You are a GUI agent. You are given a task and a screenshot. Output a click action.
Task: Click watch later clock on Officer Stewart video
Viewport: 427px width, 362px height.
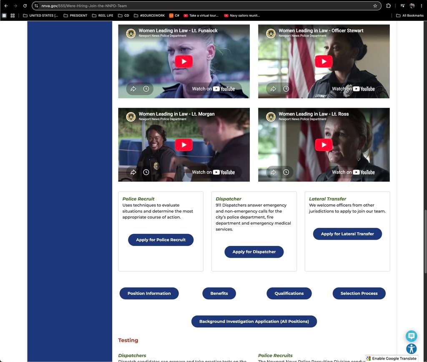pyautogui.click(x=286, y=89)
